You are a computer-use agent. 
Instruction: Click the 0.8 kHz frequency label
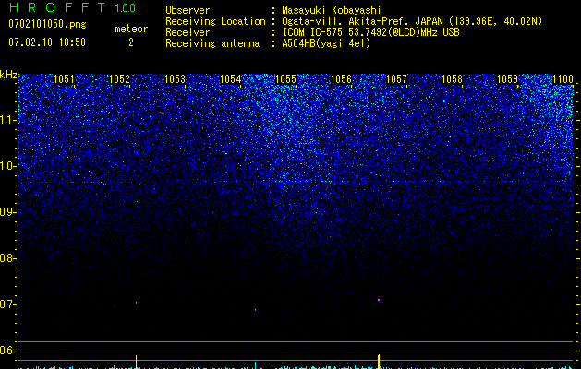click(x=7, y=258)
